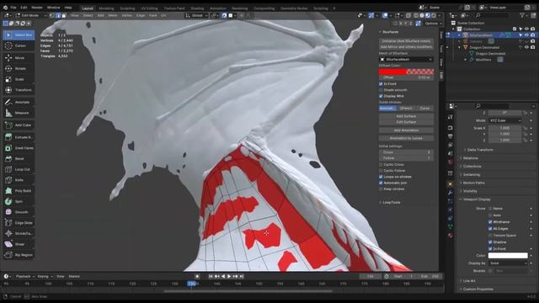The width and height of the screenshot is (539, 303).
Task: Enable Face select mode in header
Action: click(64, 15)
